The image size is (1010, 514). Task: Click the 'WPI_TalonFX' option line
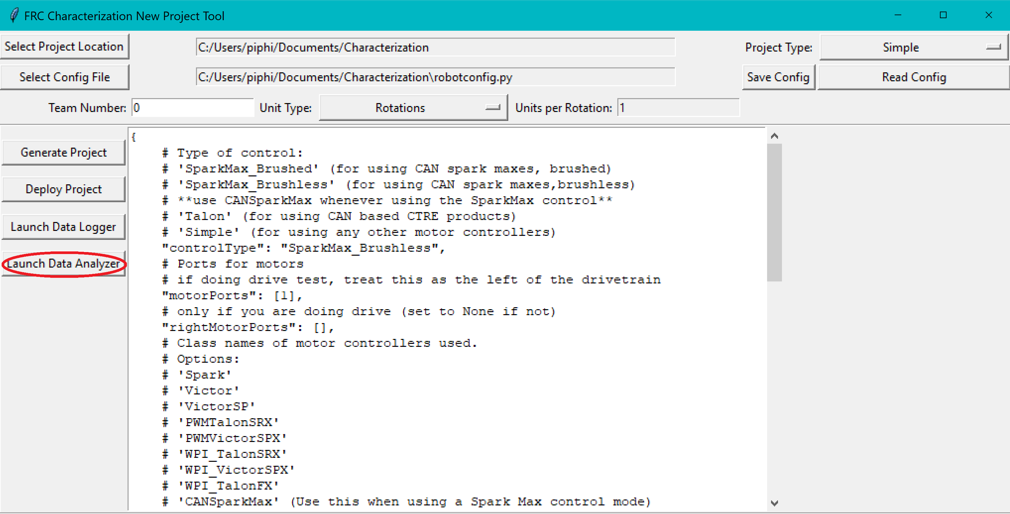click(220, 486)
